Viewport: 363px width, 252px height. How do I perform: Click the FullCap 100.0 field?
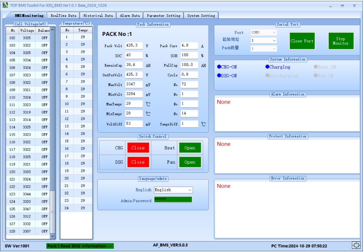[x=189, y=65]
